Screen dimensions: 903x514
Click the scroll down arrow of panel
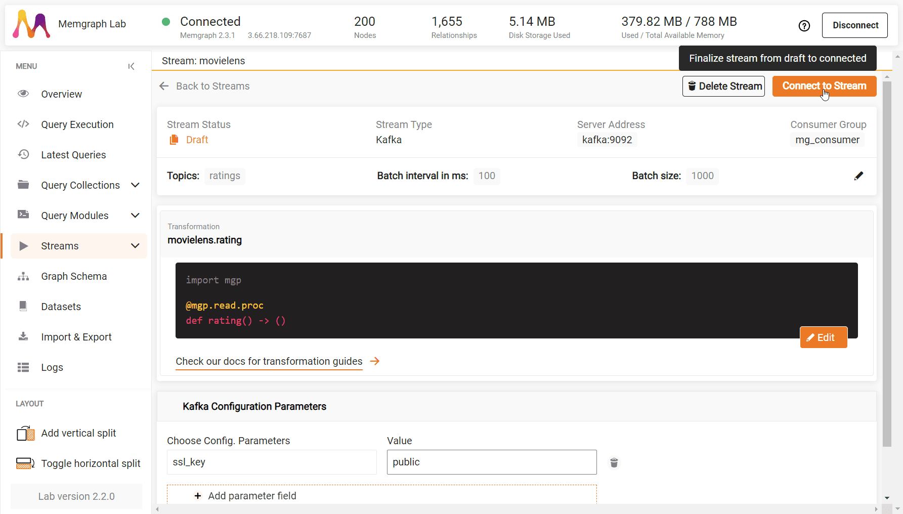[887, 498]
